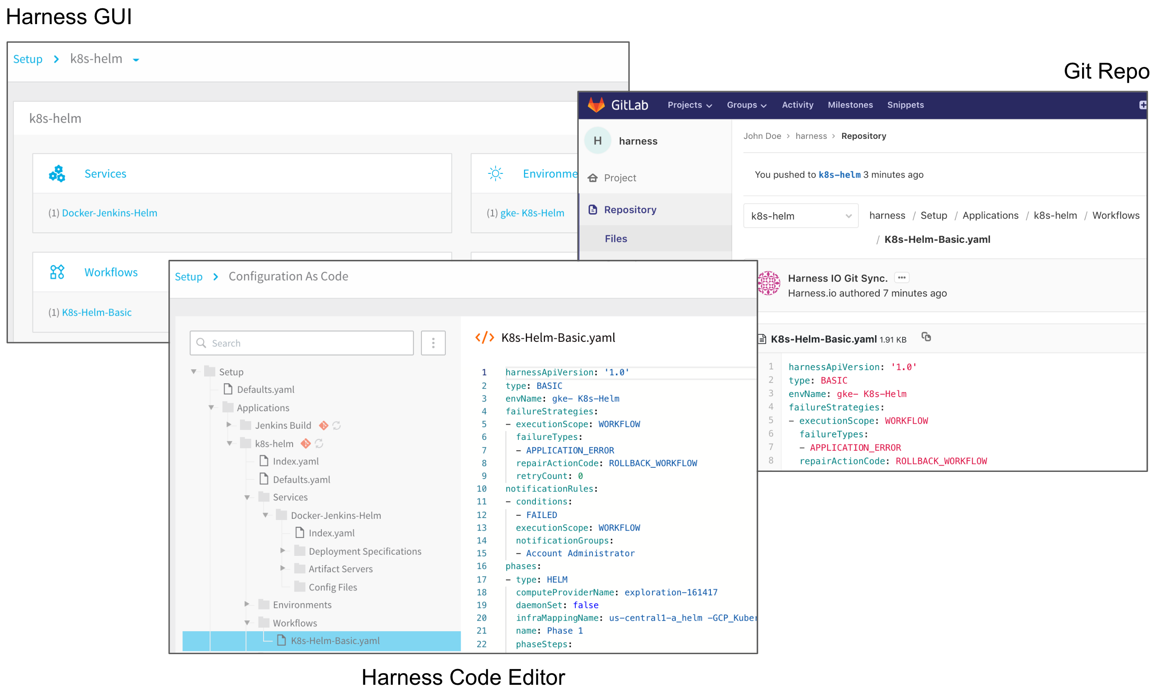The image size is (1154, 696).
Task: Open the vertical ellipsis menu next to Search
Action: (x=433, y=343)
